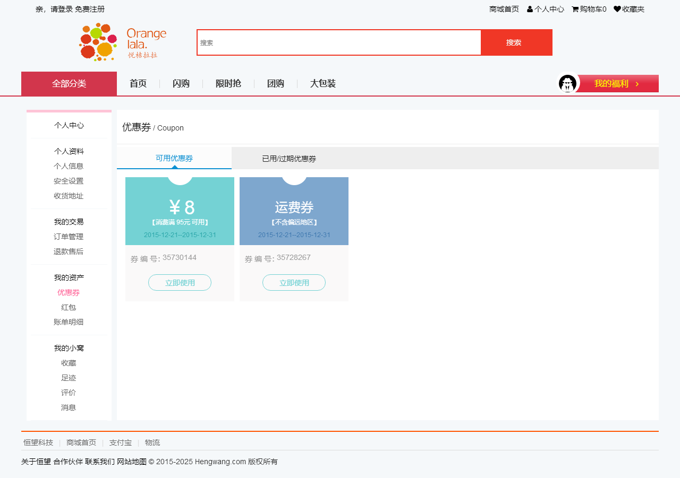Open 个人中心 user icon link
This screenshot has height=478, width=680.
[x=546, y=9]
